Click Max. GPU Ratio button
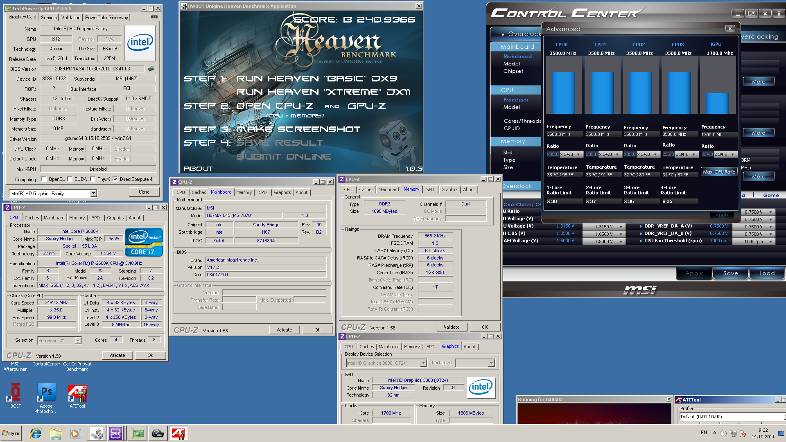Viewport: 786px width, 442px height. click(719, 172)
